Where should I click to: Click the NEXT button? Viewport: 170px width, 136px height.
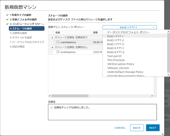point(152,128)
